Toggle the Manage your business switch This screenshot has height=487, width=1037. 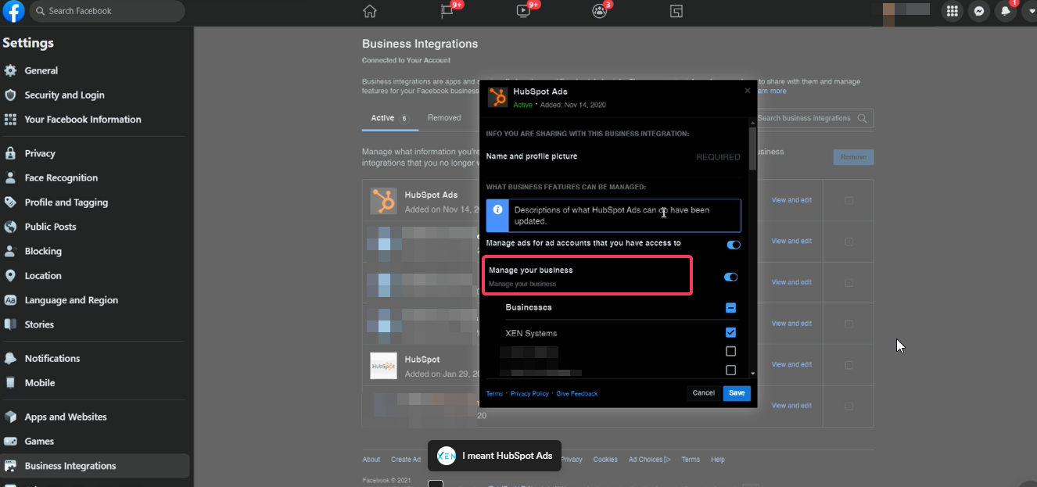[730, 277]
